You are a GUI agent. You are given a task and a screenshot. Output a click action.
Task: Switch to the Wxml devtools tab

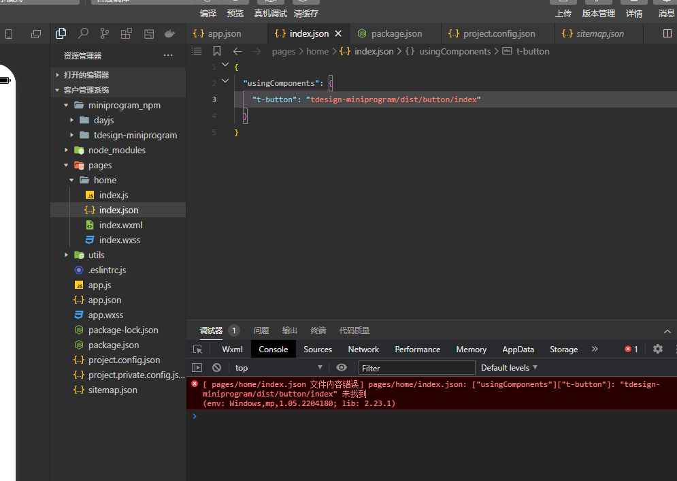click(232, 350)
